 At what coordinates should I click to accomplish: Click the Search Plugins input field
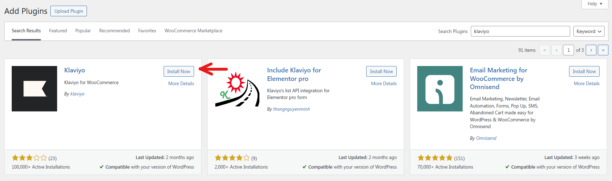tap(520, 31)
